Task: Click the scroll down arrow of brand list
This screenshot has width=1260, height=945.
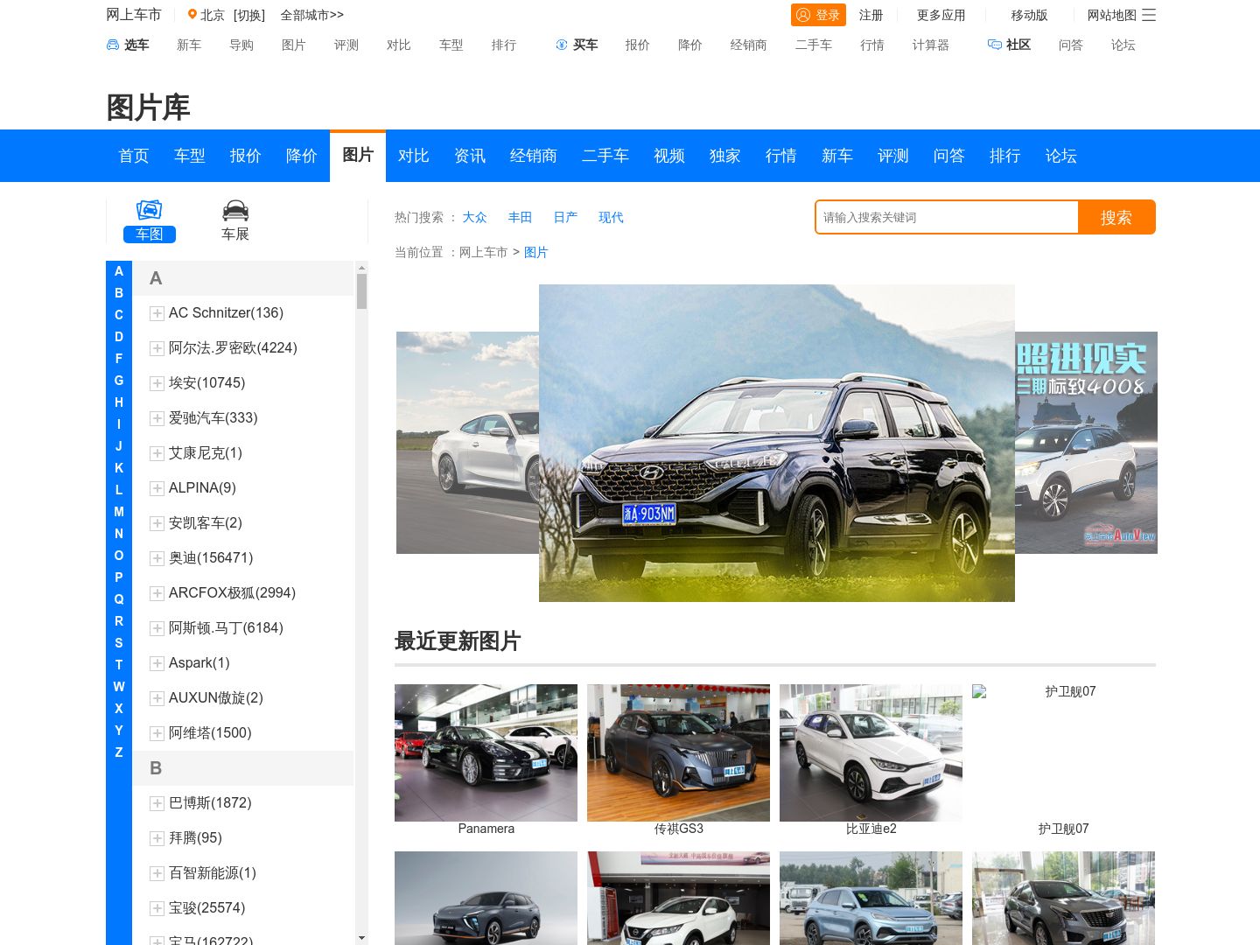Action: 361,938
